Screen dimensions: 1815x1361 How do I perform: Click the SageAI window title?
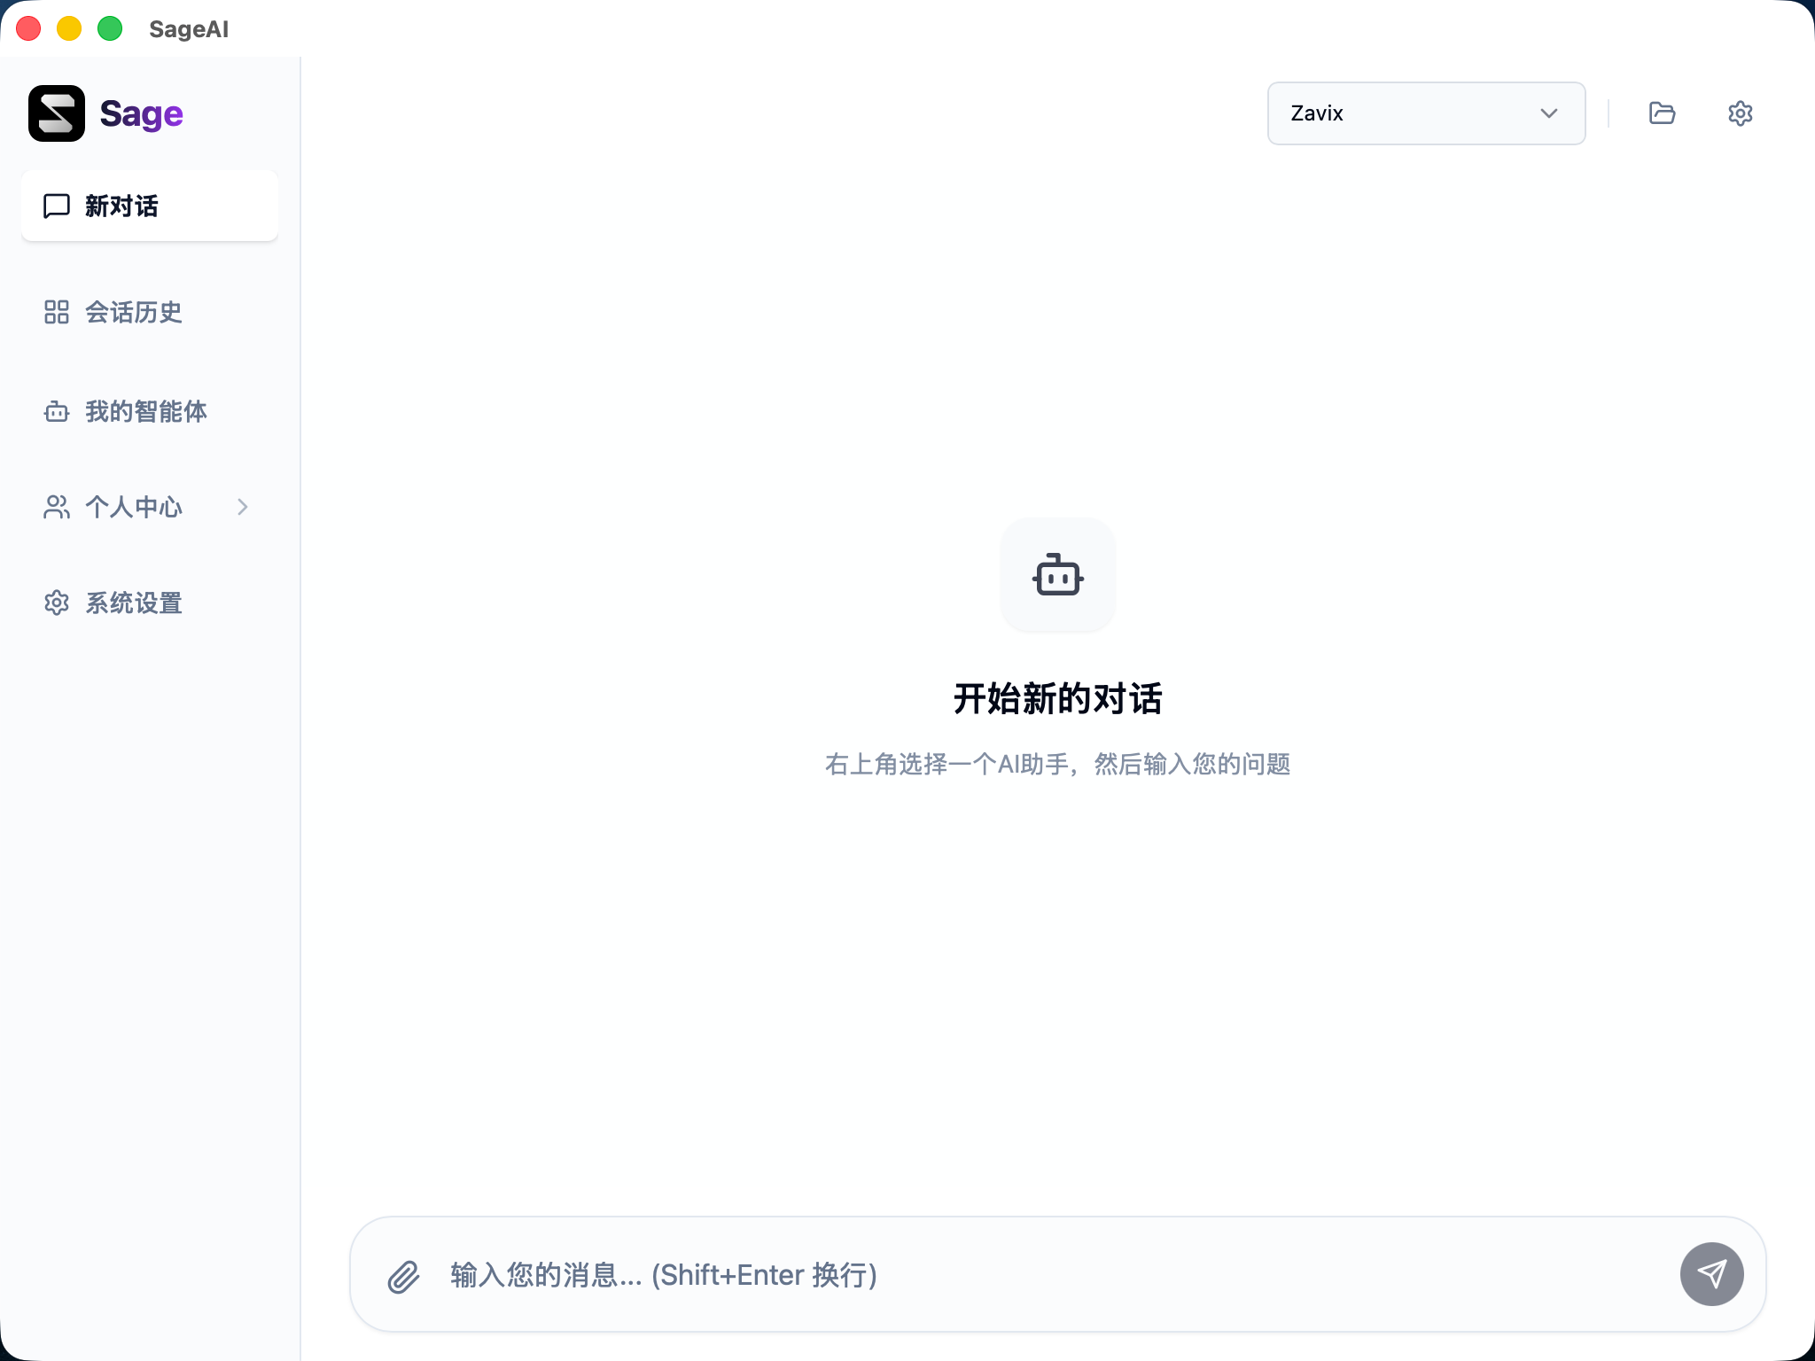point(188,28)
